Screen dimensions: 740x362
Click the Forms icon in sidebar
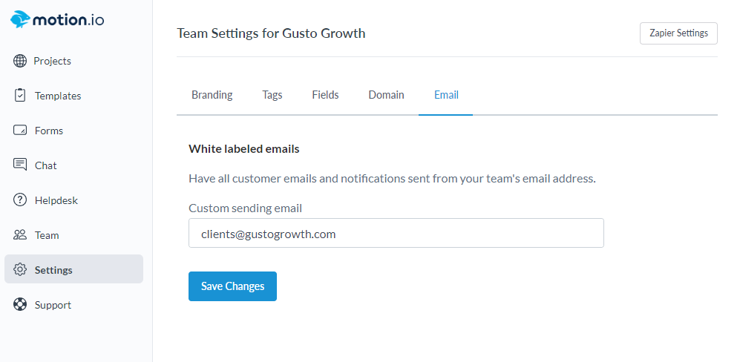point(20,131)
